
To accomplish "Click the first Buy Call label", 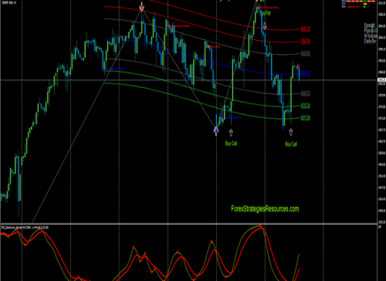I will pyautogui.click(x=231, y=143).
